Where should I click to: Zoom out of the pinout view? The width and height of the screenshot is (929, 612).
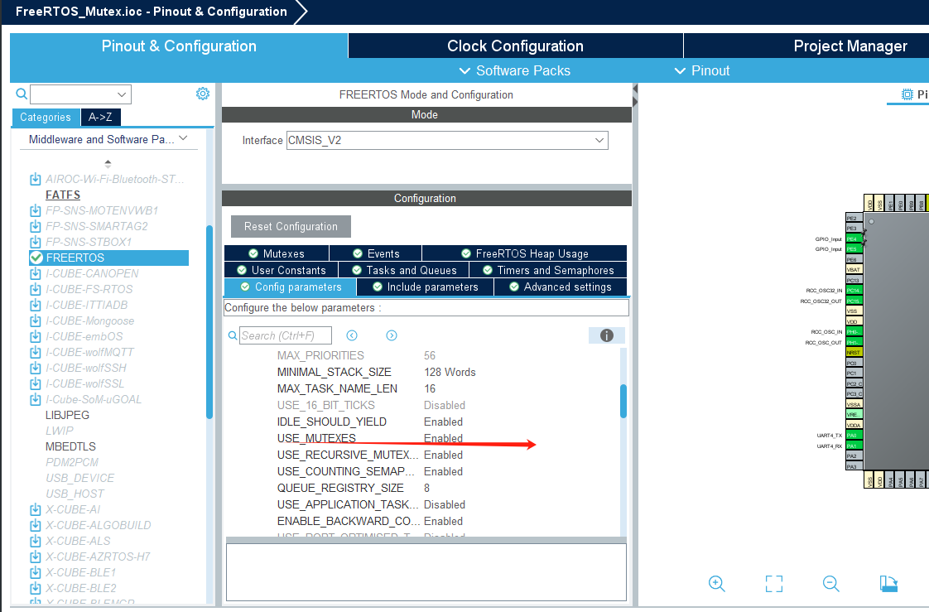[831, 584]
